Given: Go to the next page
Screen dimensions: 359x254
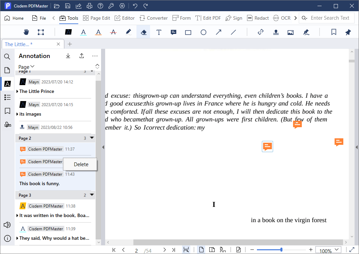Looking at the screenshot, I should [x=164, y=250].
